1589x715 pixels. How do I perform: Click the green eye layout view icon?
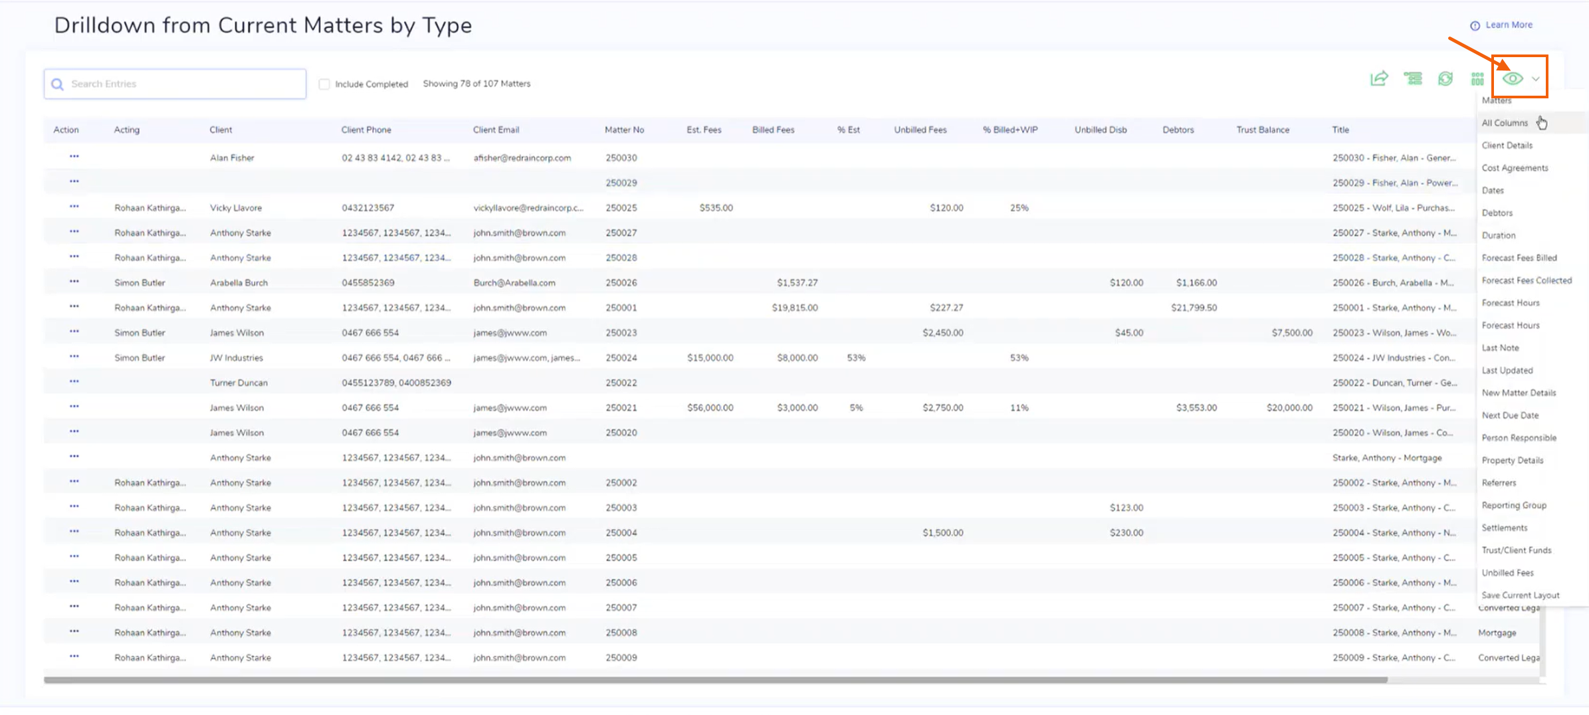1513,79
